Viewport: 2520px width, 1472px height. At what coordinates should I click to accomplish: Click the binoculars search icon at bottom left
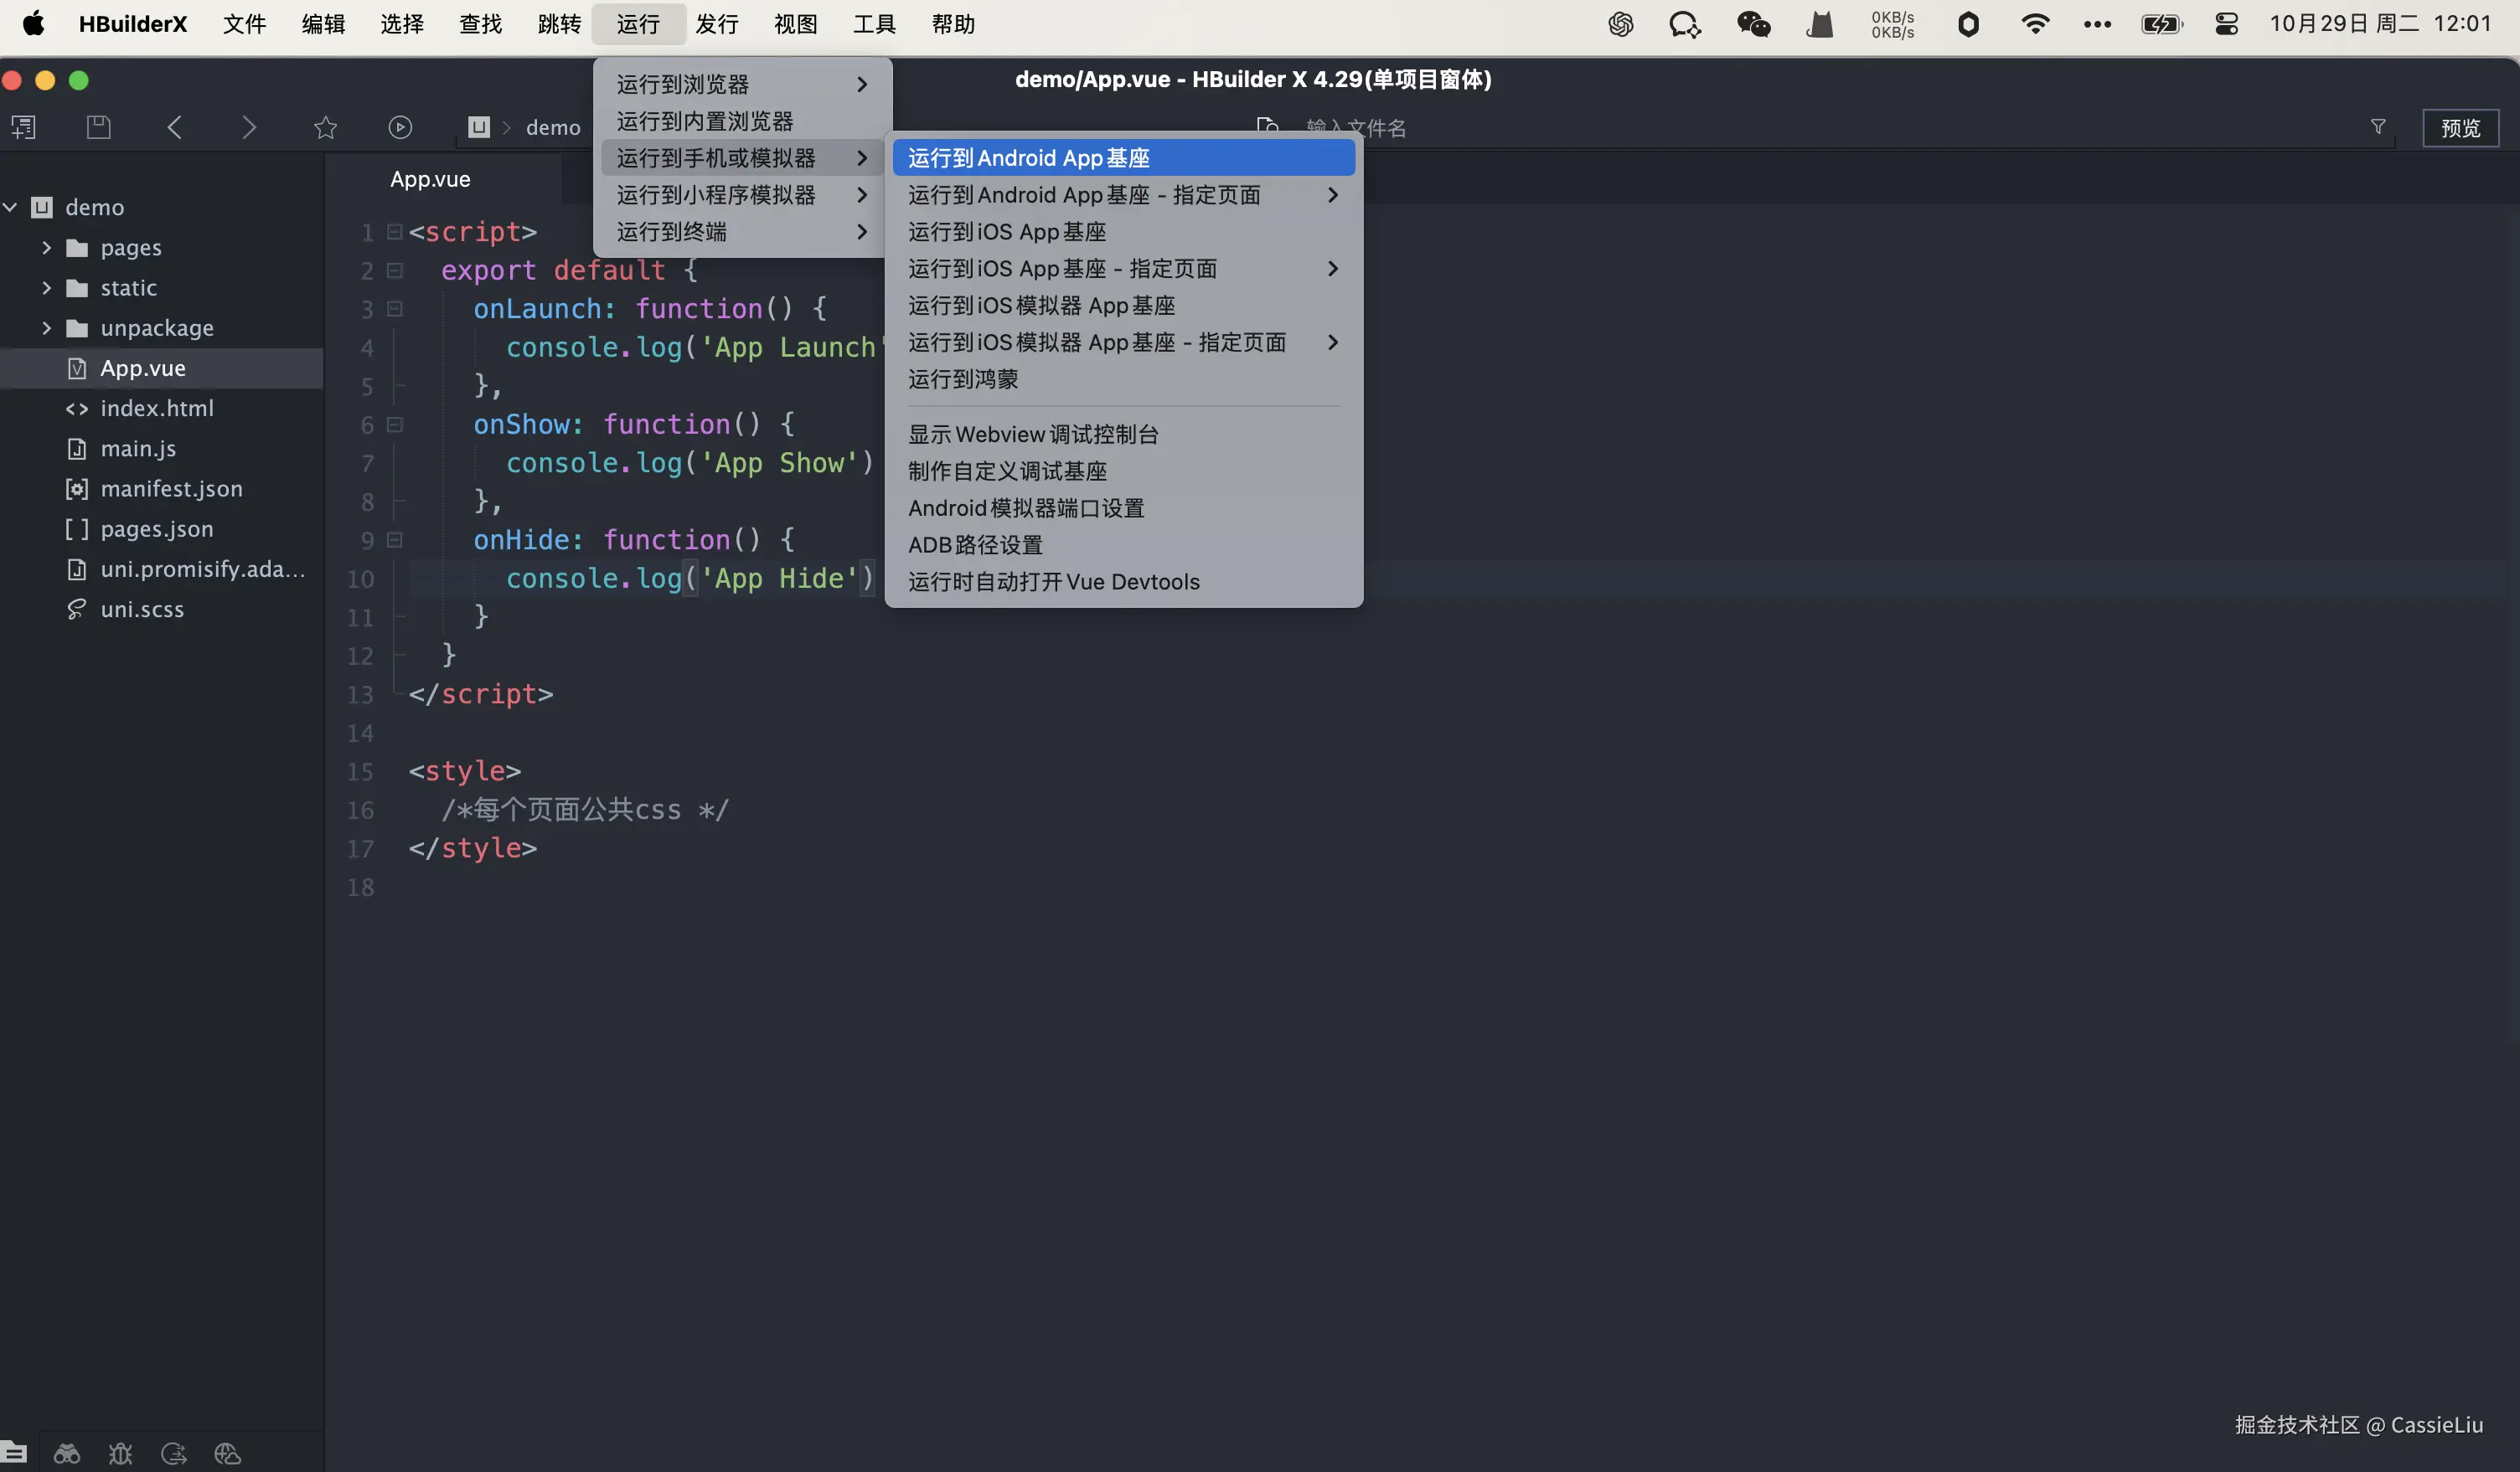(67, 1453)
